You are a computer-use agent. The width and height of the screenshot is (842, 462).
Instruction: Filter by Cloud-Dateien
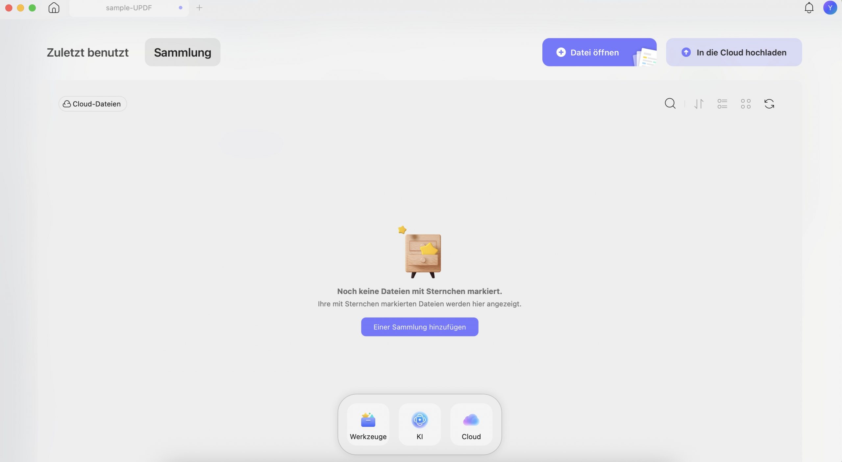92,104
